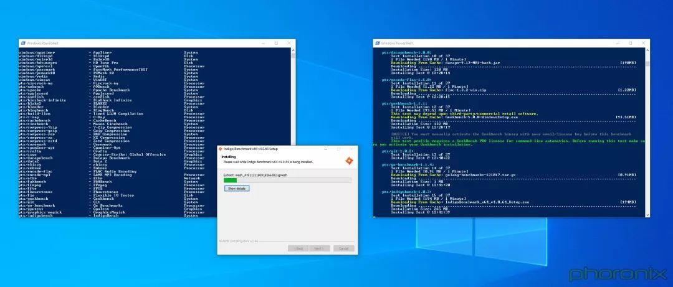Click 'pts/dacapobench-1.0.0' heading in right PowerShell
Viewport: 673px width, 287px height.
click(406, 52)
